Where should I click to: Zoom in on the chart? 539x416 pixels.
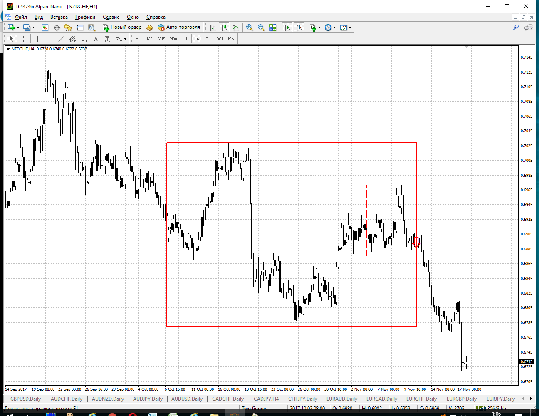pos(250,27)
